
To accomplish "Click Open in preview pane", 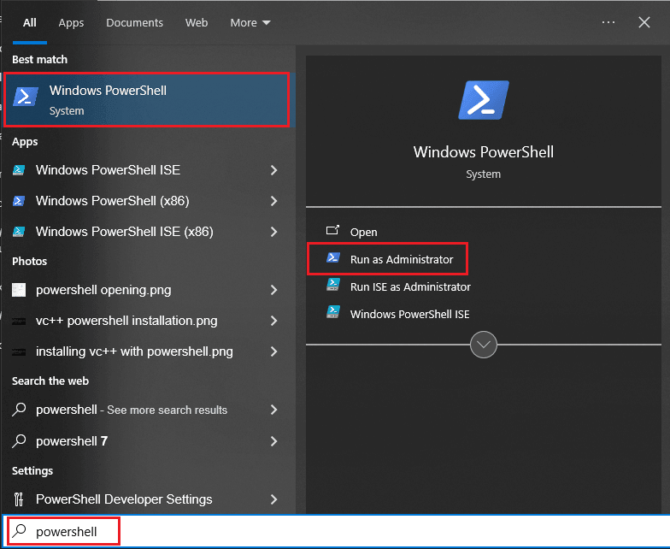I will pos(364,233).
